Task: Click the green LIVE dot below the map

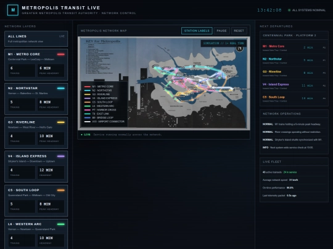Action: point(82,135)
